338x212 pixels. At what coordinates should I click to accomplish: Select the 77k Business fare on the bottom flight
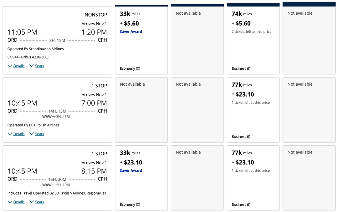point(253,178)
